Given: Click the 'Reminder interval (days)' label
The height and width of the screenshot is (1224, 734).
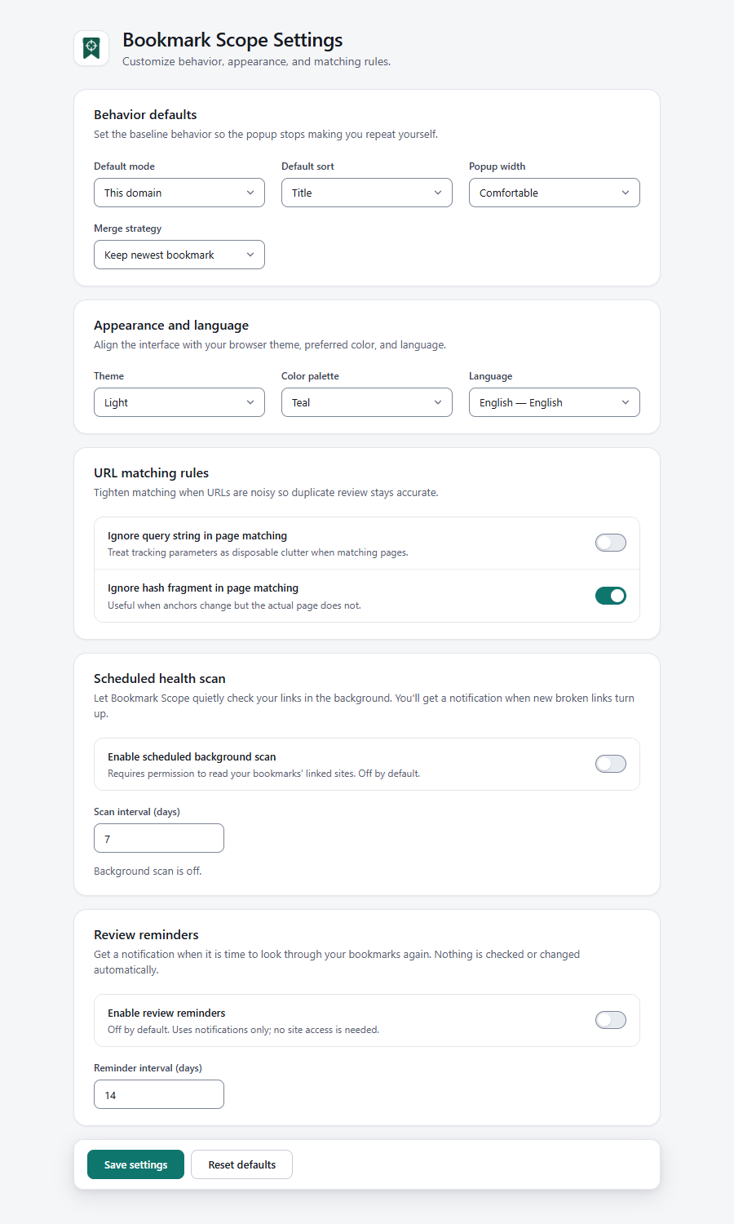Looking at the screenshot, I should pyautogui.click(x=148, y=1068).
